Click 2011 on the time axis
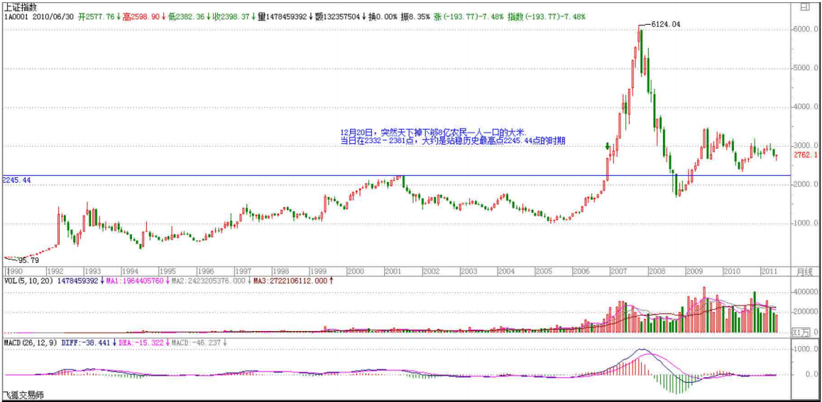The image size is (822, 402). coord(768,272)
